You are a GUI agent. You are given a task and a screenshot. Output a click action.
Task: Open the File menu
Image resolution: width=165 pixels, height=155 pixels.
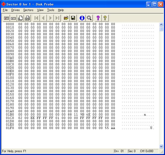tap(5, 10)
